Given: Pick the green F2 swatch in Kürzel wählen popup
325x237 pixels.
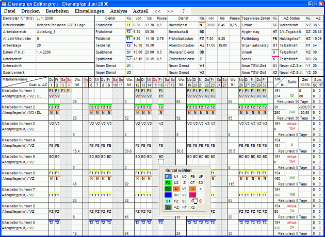Looking at the screenshot, I should [x=168, y=183].
